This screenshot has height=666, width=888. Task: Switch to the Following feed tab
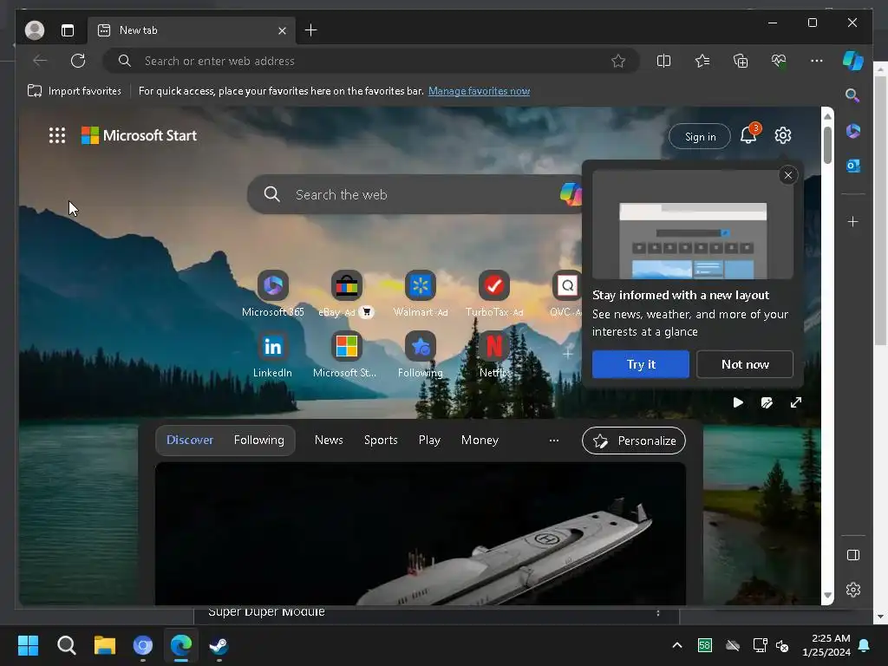pyautogui.click(x=258, y=440)
